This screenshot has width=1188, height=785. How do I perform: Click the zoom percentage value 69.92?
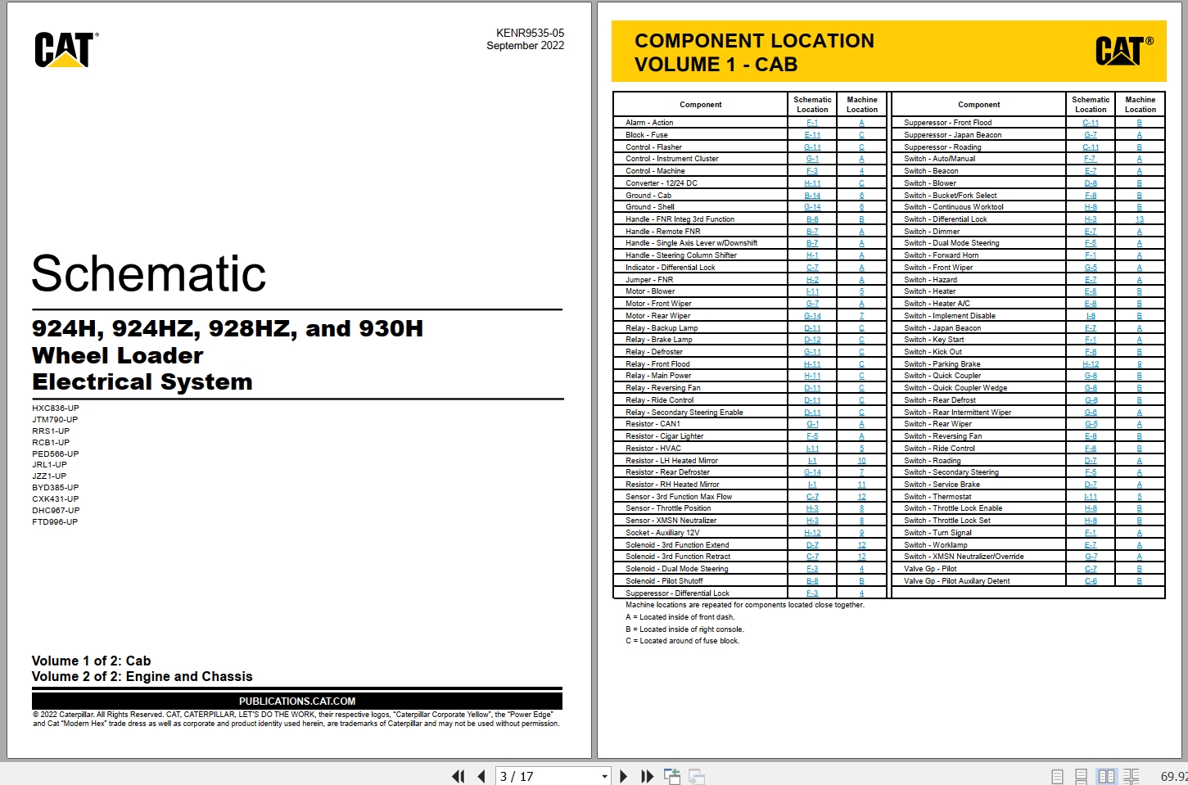click(x=1174, y=776)
